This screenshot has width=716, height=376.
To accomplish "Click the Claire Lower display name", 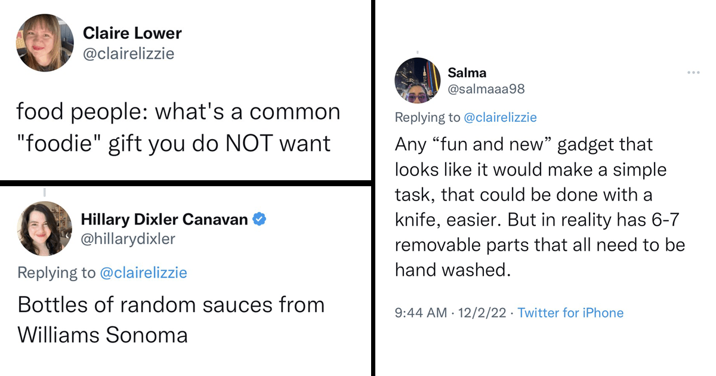I will (x=132, y=33).
